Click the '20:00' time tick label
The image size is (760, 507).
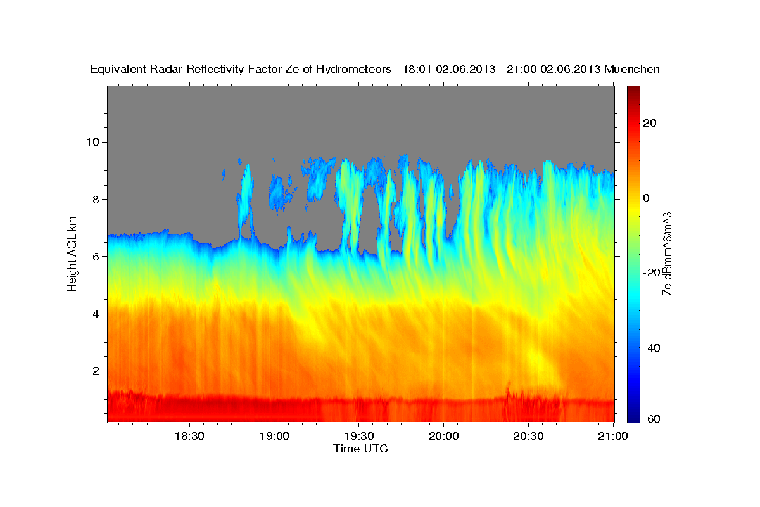point(443,437)
